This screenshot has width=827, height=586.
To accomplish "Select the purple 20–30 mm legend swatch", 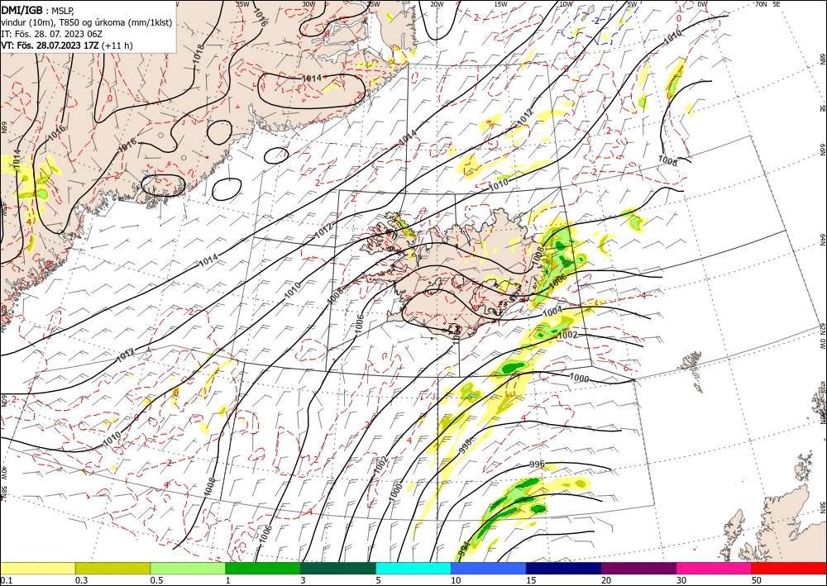I will (638, 568).
